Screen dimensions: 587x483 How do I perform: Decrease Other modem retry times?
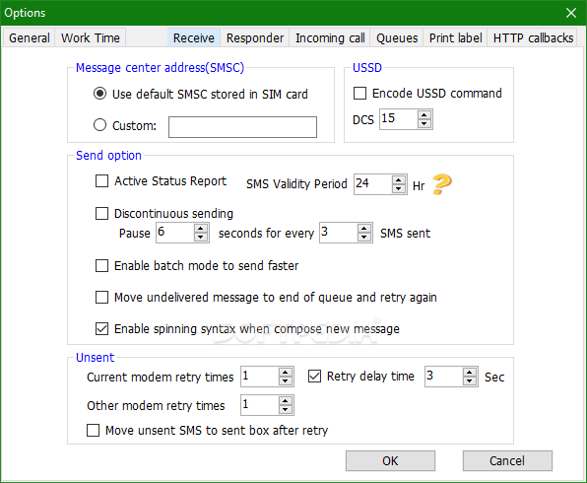pos(286,409)
